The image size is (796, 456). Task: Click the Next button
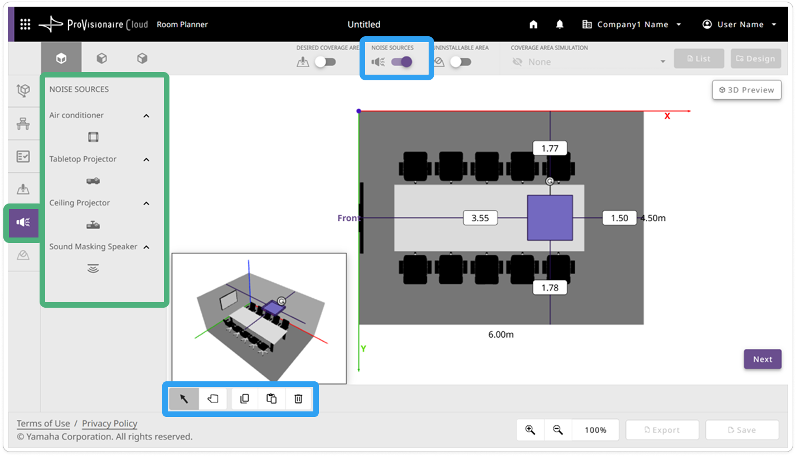click(x=763, y=359)
